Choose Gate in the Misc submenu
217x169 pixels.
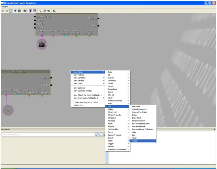143,132
